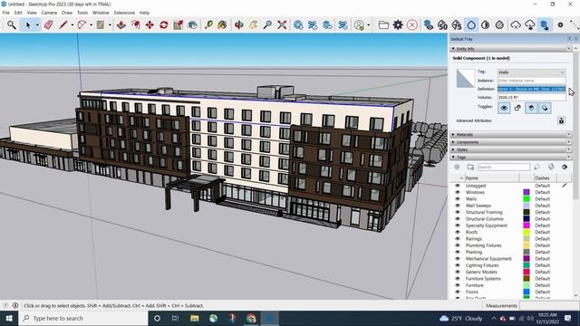Hide the Roofs tag visibility eye
The image size is (580, 326).
pos(458,232)
